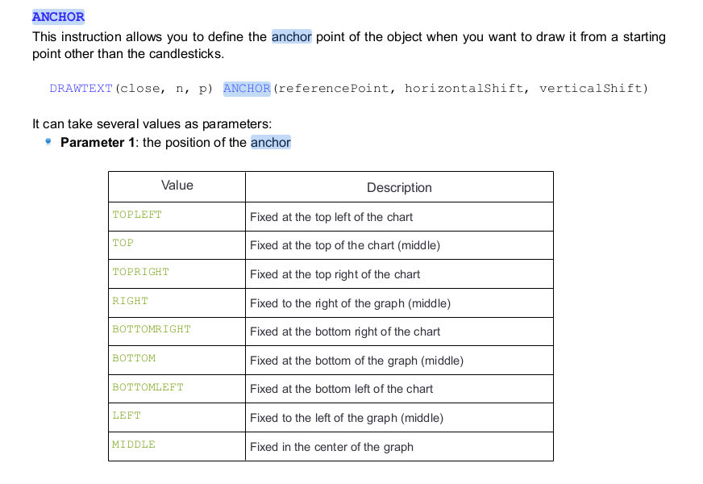Select horizontalShift parameter in the code
The image size is (703, 484).
pos(462,88)
